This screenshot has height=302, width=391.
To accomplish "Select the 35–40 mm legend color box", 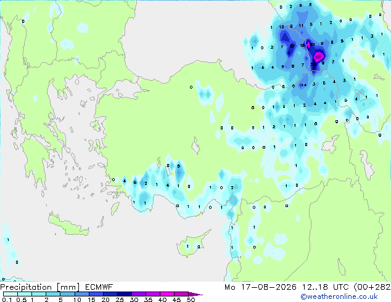I will pyautogui.click(x=152, y=294).
